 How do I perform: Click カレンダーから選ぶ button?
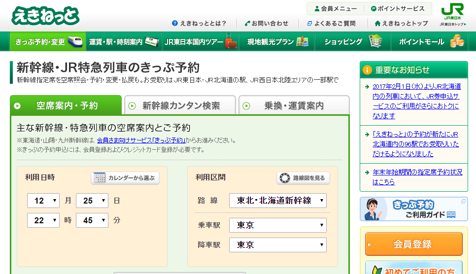pos(125,178)
